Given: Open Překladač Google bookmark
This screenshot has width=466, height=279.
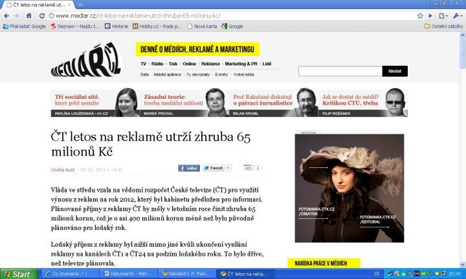Looking at the screenshot, I should 25,26.
